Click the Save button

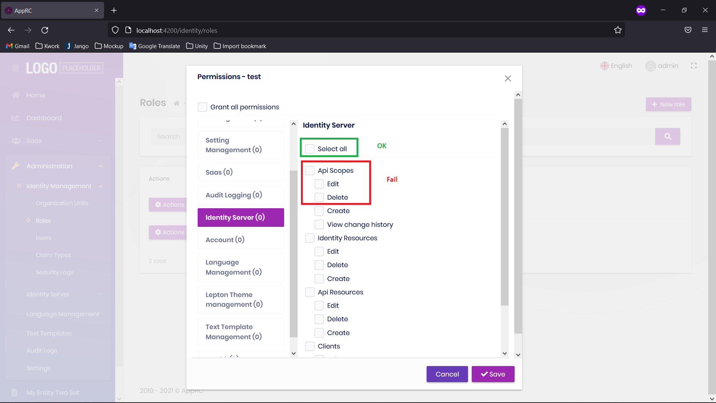(x=493, y=374)
